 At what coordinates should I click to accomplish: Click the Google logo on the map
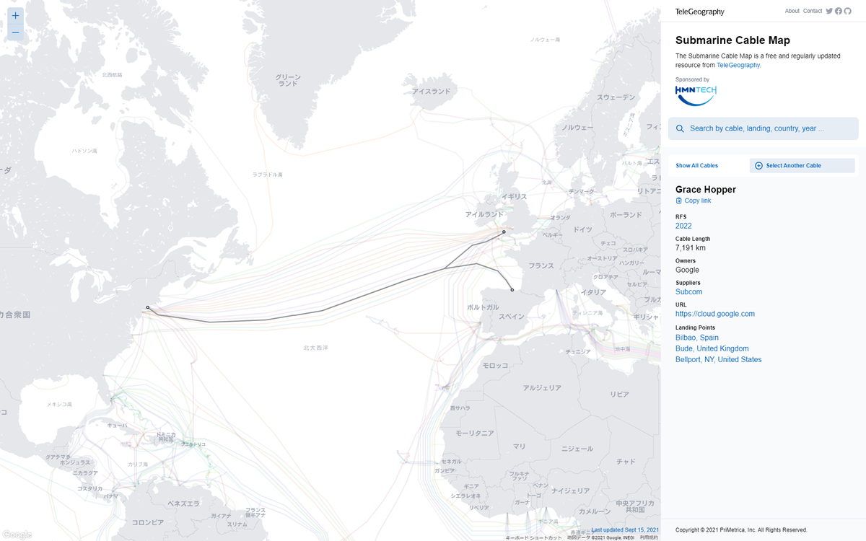tap(16, 535)
